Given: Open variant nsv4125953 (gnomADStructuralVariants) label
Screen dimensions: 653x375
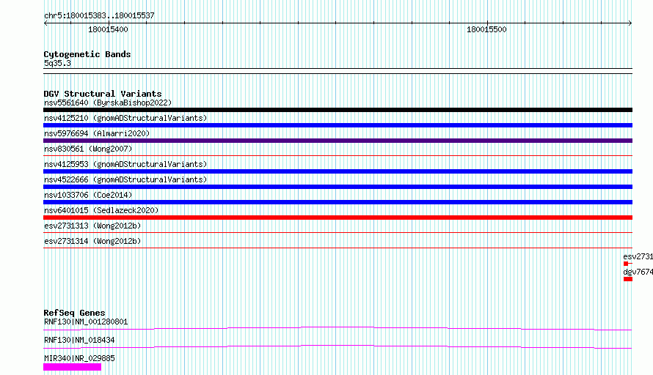Looking at the screenshot, I should tap(125, 164).
